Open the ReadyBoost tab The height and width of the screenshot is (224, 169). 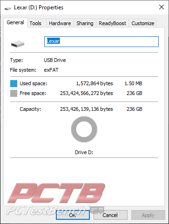pyautogui.click(x=112, y=23)
